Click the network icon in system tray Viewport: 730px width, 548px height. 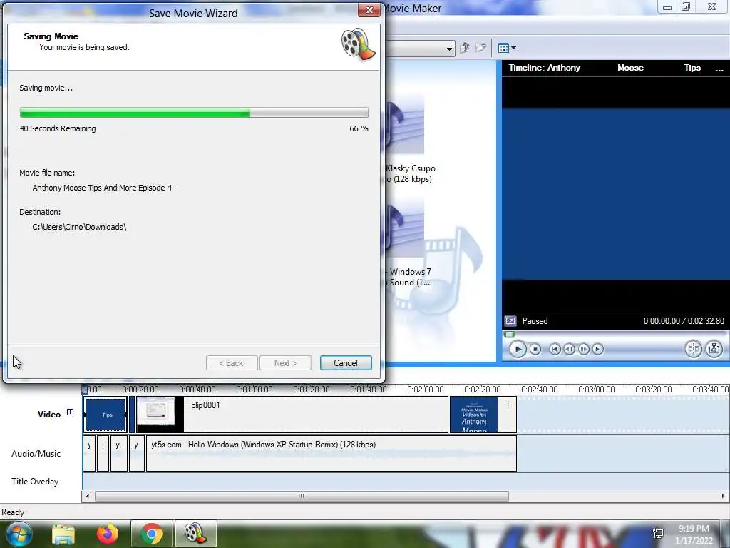[x=658, y=534]
